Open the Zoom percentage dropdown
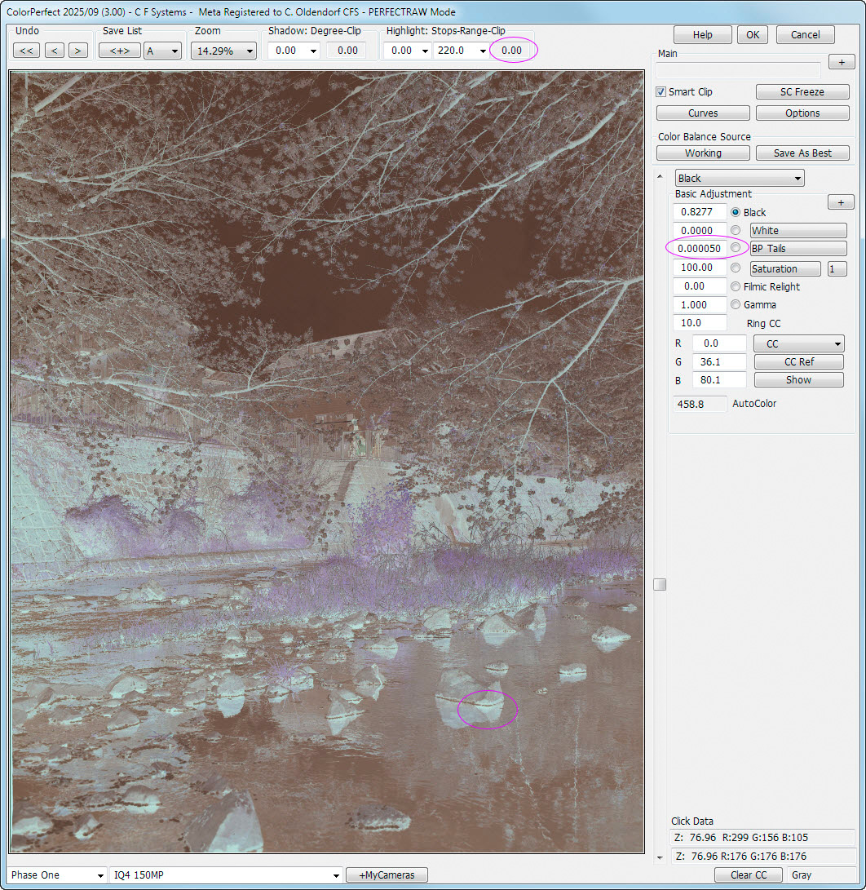Image resolution: width=866 pixels, height=890 pixels. (x=223, y=51)
